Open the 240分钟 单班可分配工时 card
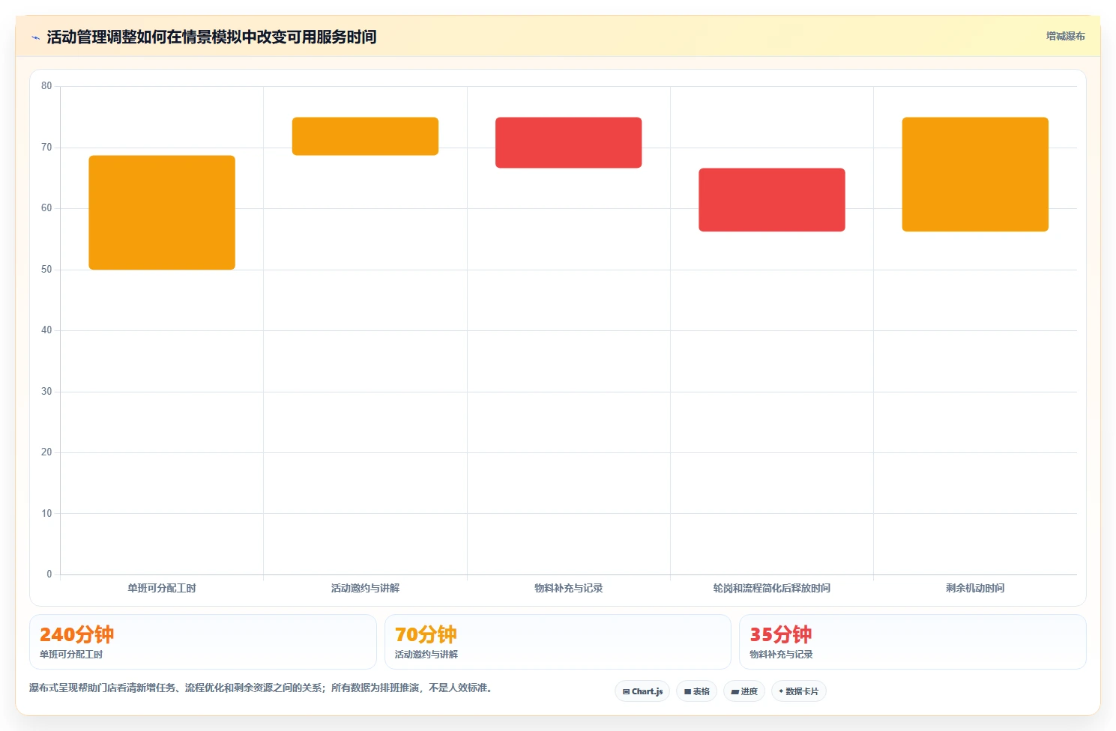This screenshot has width=1116, height=731. pyautogui.click(x=203, y=642)
